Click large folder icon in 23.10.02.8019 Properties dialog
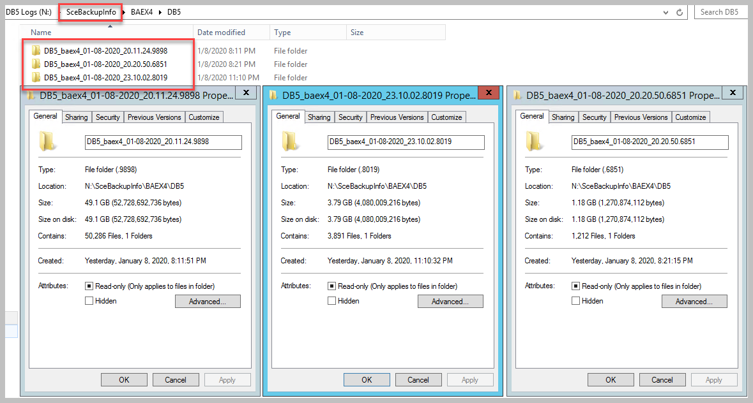 click(x=289, y=142)
